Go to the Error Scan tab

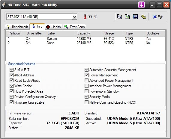(x=74, y=27)
